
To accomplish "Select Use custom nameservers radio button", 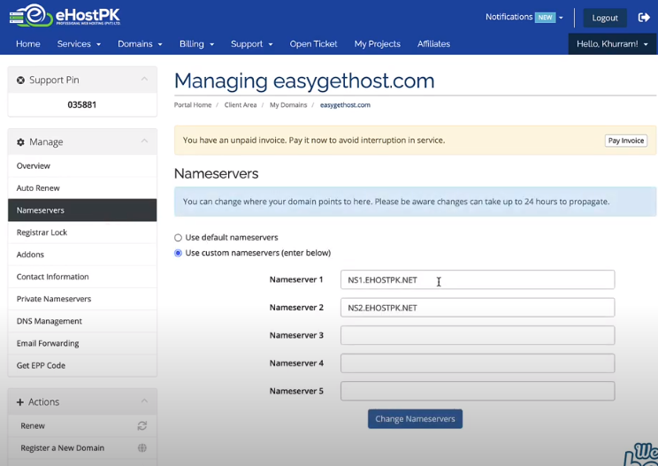I will click(x=178, y=253).
